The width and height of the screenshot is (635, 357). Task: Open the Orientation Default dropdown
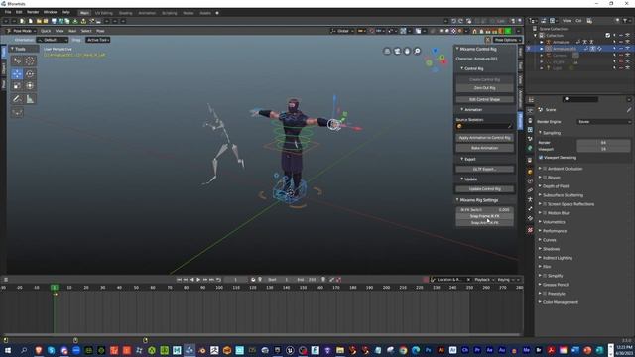53,40
